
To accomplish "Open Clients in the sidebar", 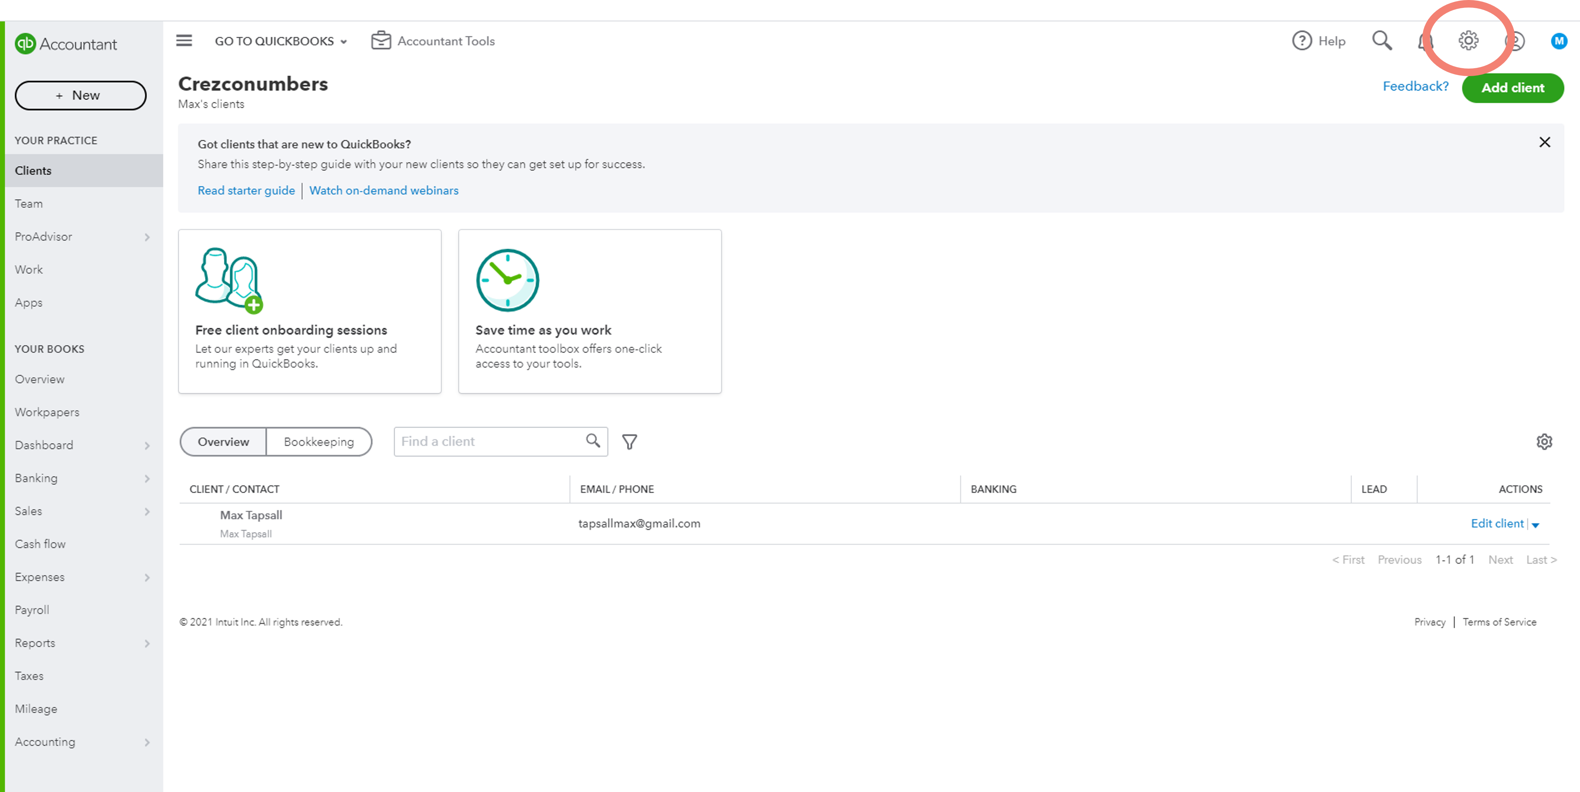I will tap(84, 171).
